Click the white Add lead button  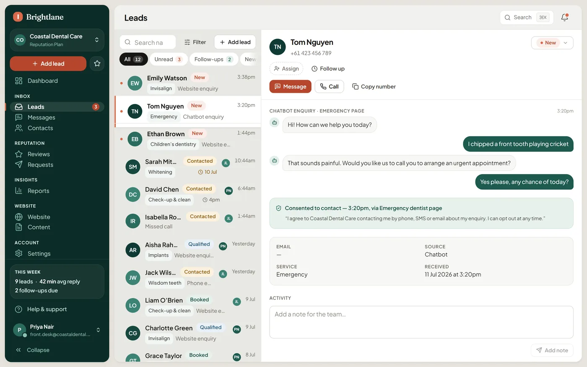point(235,42)
